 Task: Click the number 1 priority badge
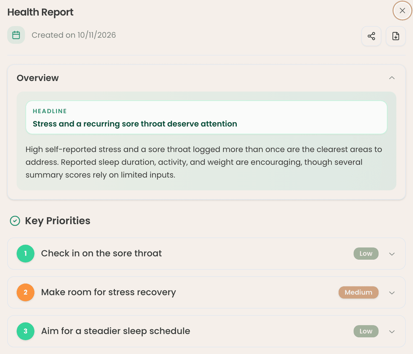[26, 254]
